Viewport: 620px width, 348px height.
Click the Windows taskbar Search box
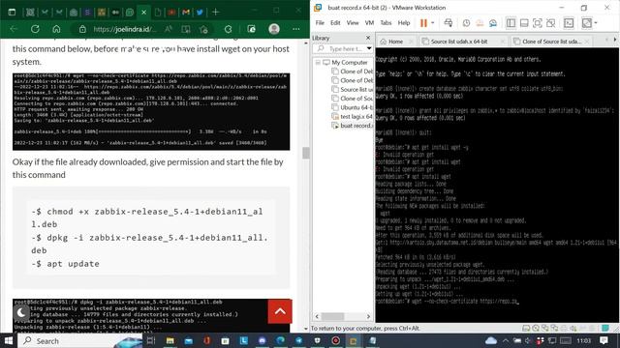(79, 340)
